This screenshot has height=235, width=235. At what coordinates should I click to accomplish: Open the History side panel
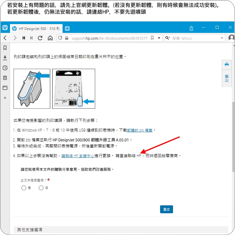point(5,68)
